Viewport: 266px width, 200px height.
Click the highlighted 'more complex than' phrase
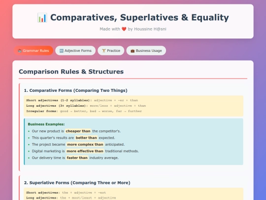85,144
